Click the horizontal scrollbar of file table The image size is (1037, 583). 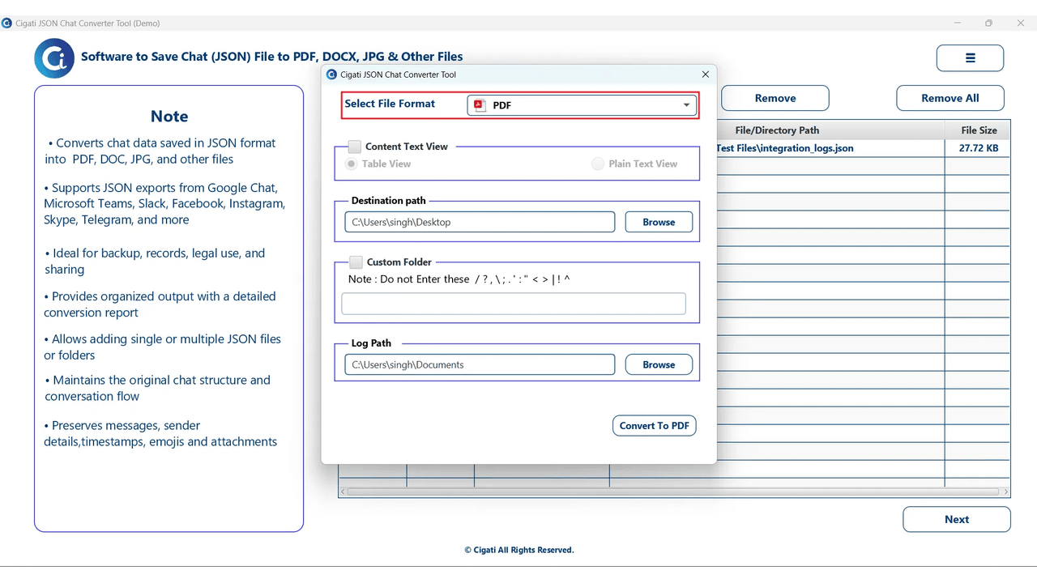point(673,492)
